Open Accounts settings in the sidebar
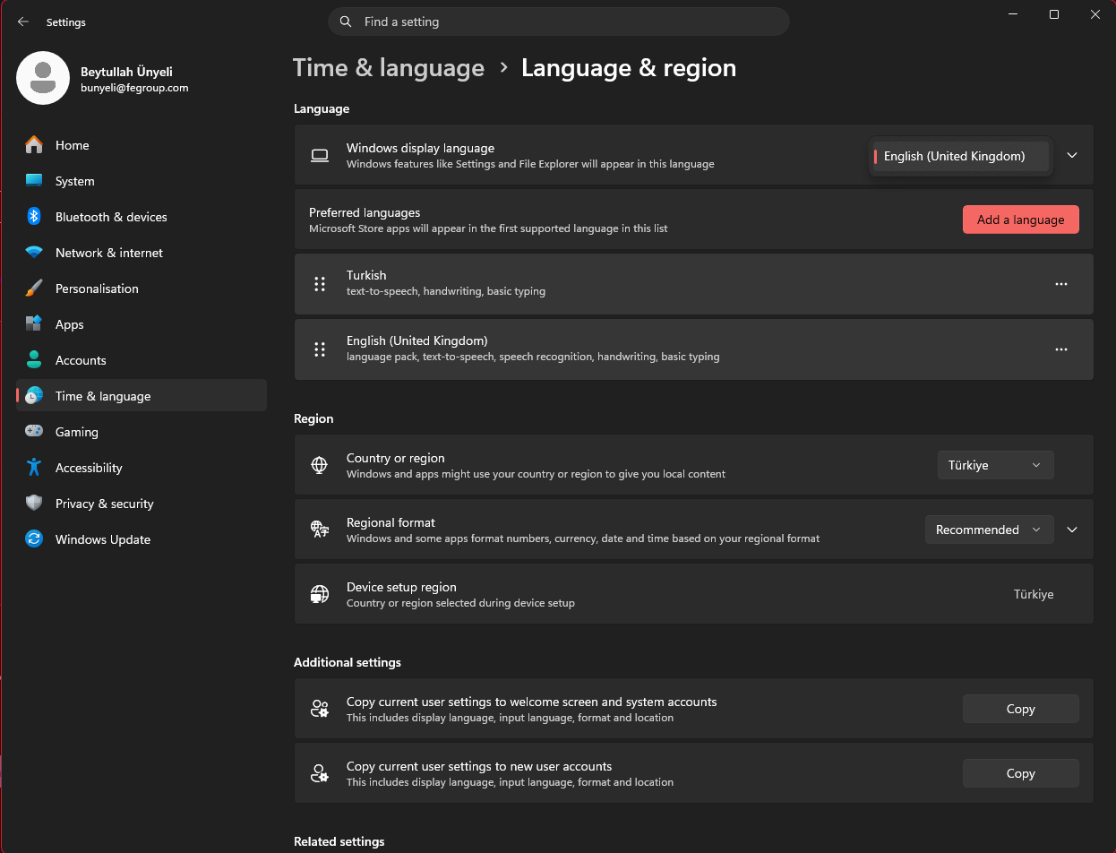The image size is (1116, 853). pyautogui.click(x=142, y=360)
